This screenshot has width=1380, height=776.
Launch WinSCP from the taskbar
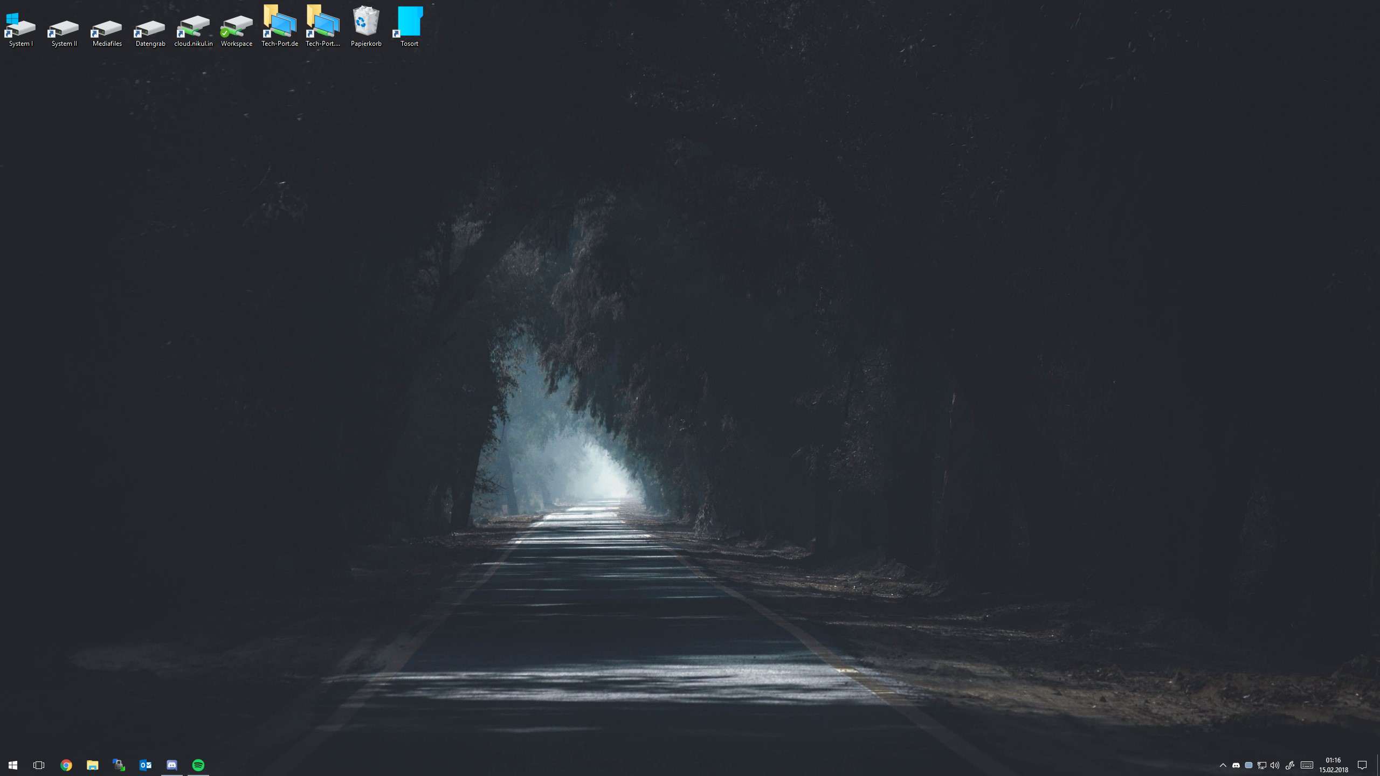pos(119,765)
